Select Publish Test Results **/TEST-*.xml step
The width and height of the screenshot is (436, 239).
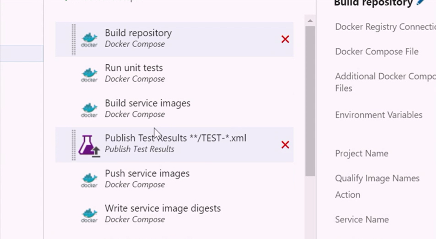pos(175,143)
